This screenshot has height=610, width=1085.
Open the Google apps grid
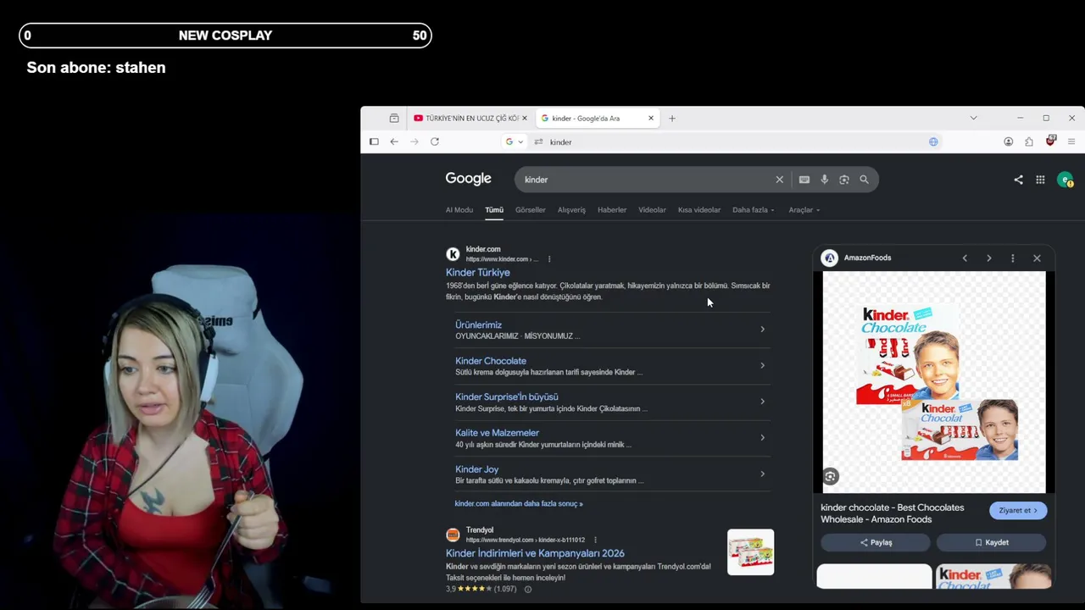coord(1040,180)
